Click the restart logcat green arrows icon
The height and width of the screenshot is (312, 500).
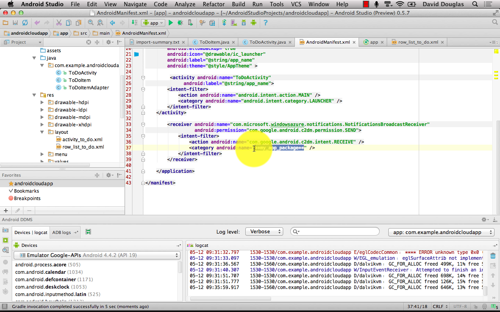tap(88, 232)
